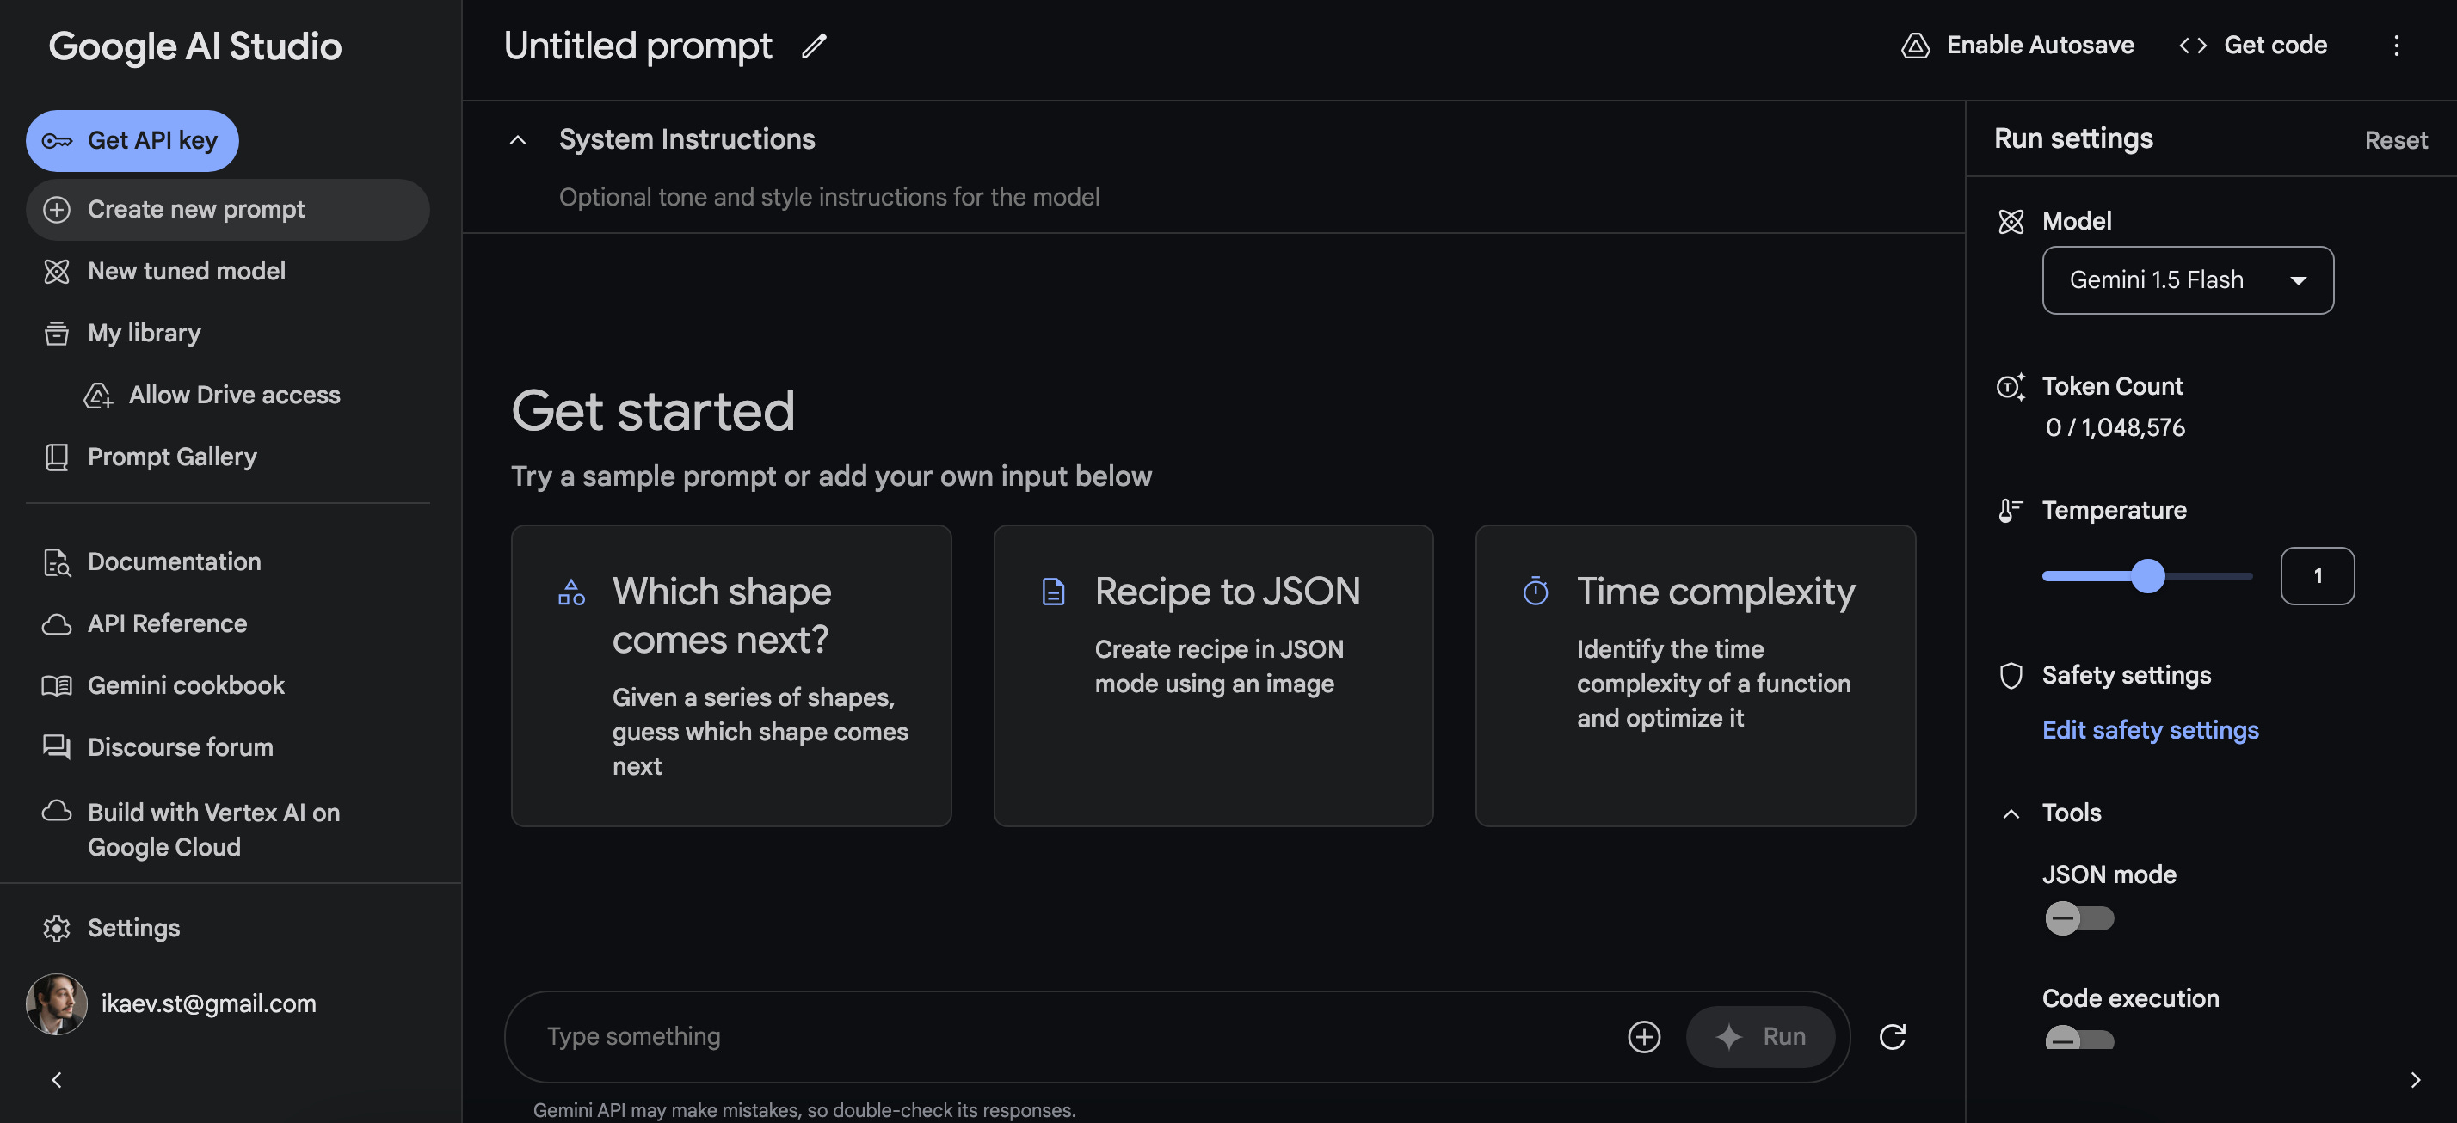Click the code brackets icon by Get code

pyautogui.click(x=2193, y=46)
